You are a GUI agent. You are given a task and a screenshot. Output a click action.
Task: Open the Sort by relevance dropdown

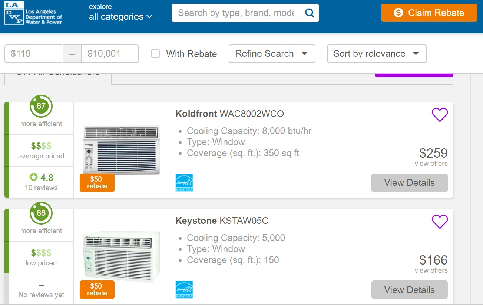coord(377,54)
